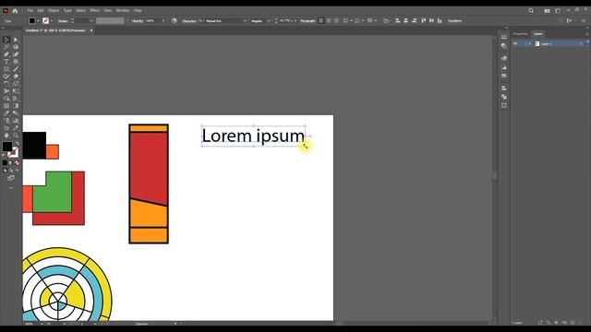
Task: Select the Pen tool
Action: (6, 54)
